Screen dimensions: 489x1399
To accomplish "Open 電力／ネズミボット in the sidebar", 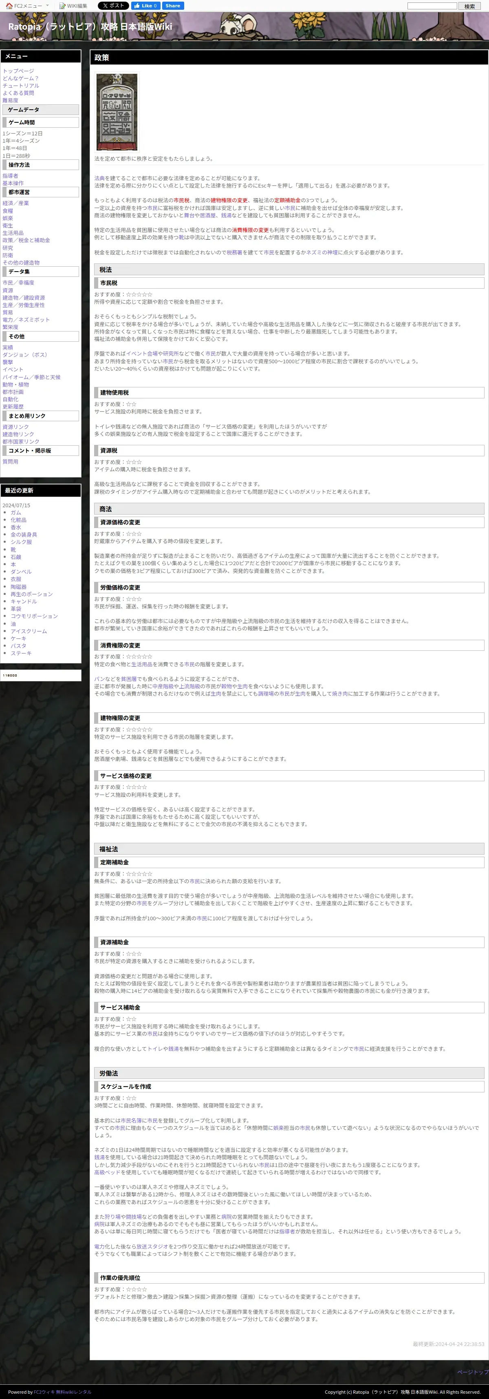I will click(x=26, y=319).
